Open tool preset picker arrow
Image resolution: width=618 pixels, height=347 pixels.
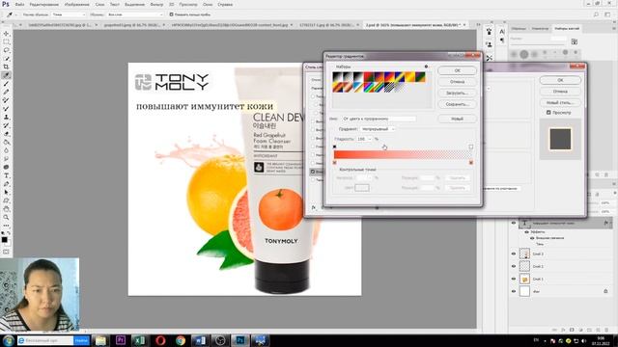(15, 14)
